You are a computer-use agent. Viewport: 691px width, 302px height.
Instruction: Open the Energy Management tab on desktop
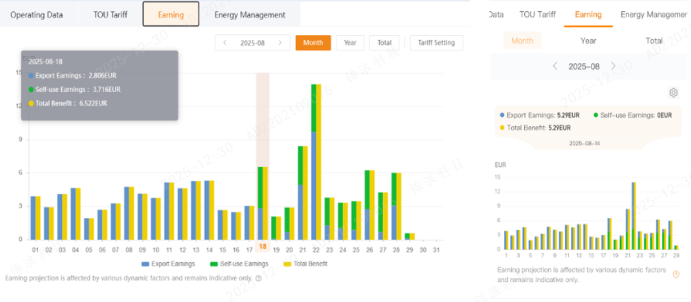click(x=250, y=15)
